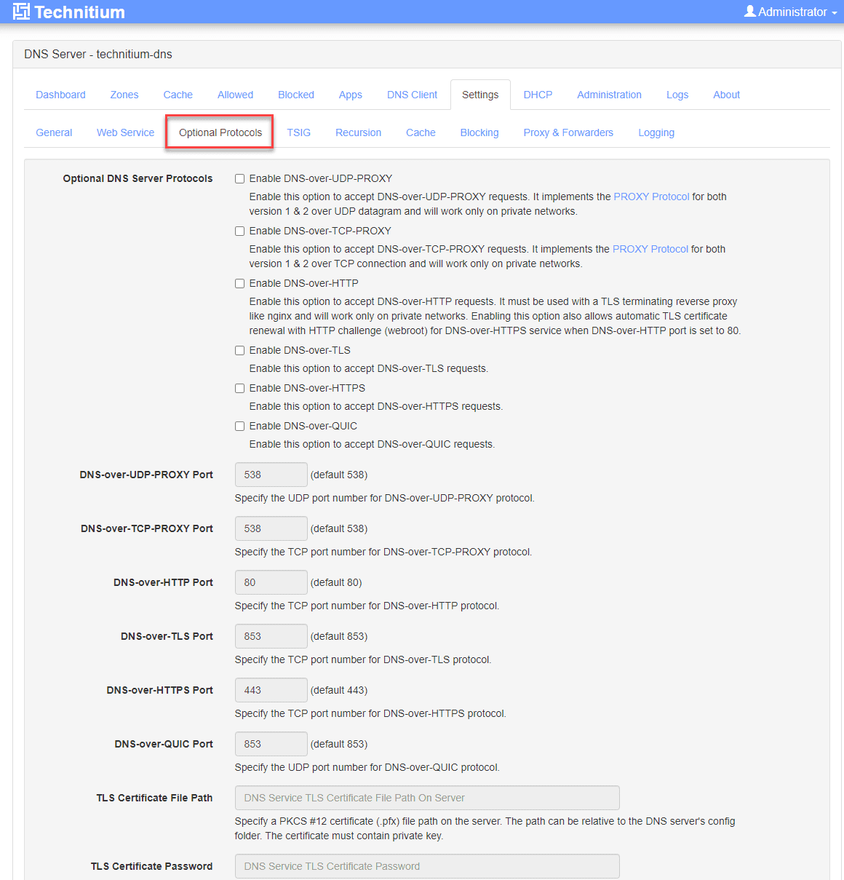Open the Zones tab

point(124,95)
